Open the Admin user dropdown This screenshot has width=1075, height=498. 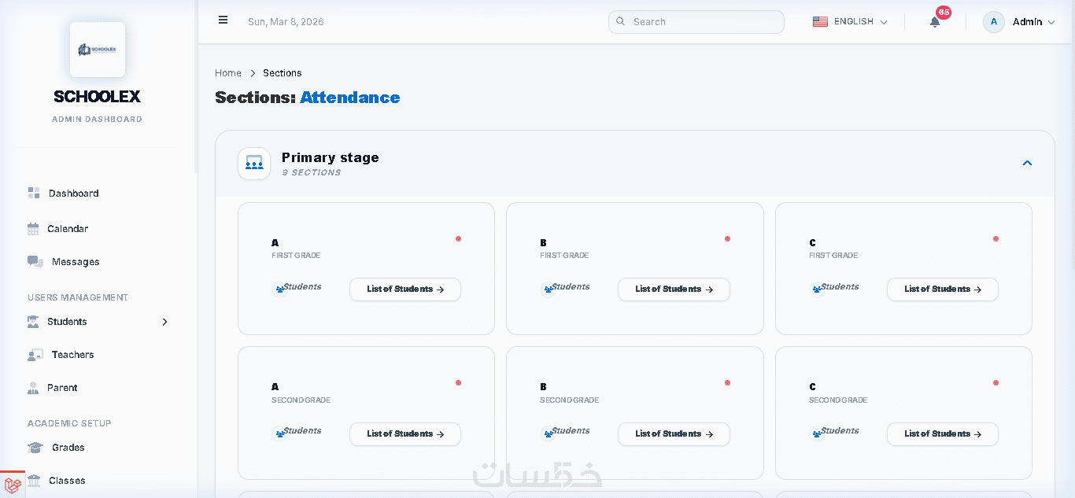[1020, 22]
